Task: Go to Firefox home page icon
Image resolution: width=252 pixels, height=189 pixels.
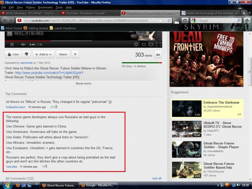Action: pyautogui.click(x=247, y=20)
